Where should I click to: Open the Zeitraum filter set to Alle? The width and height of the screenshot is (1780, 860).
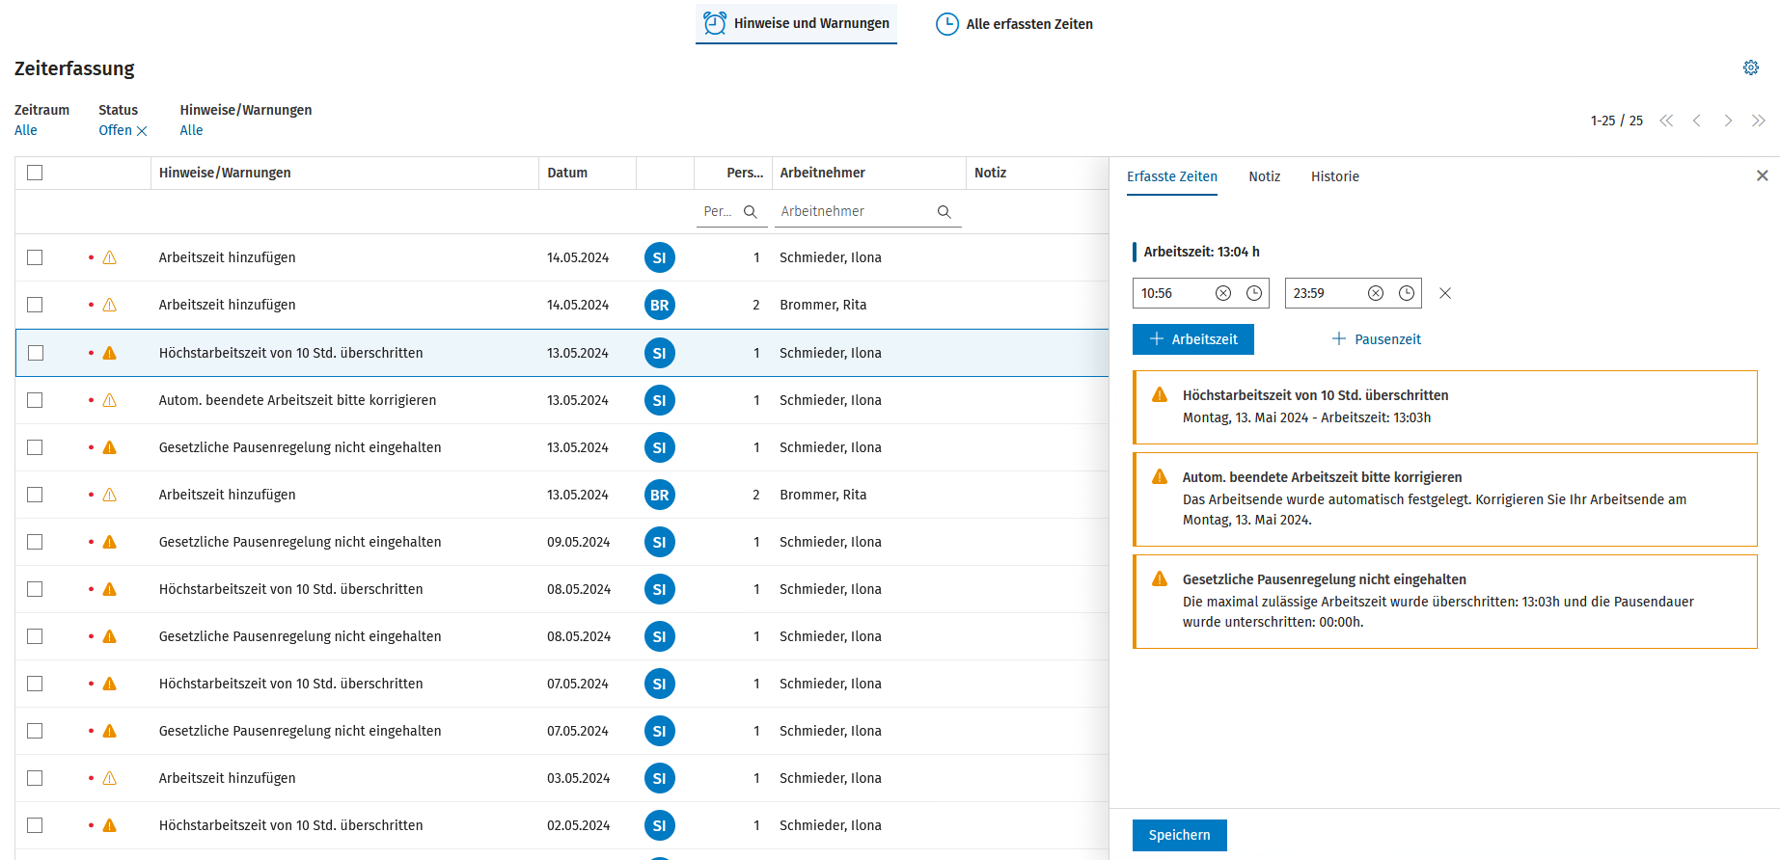pyautogui.click(x=26, y=130)
